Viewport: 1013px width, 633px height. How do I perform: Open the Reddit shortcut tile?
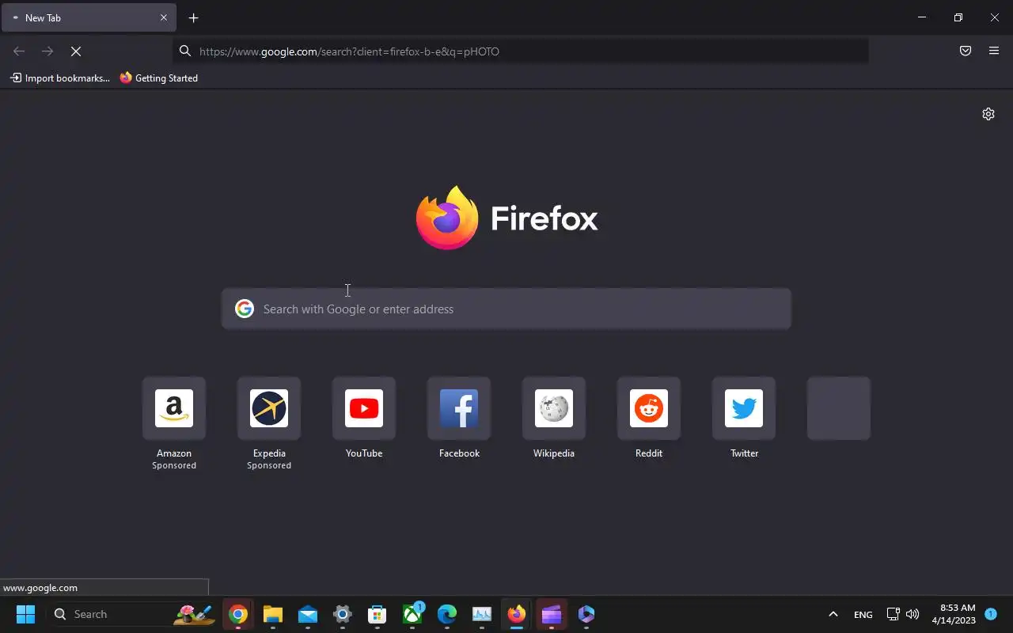pos(649,408)
